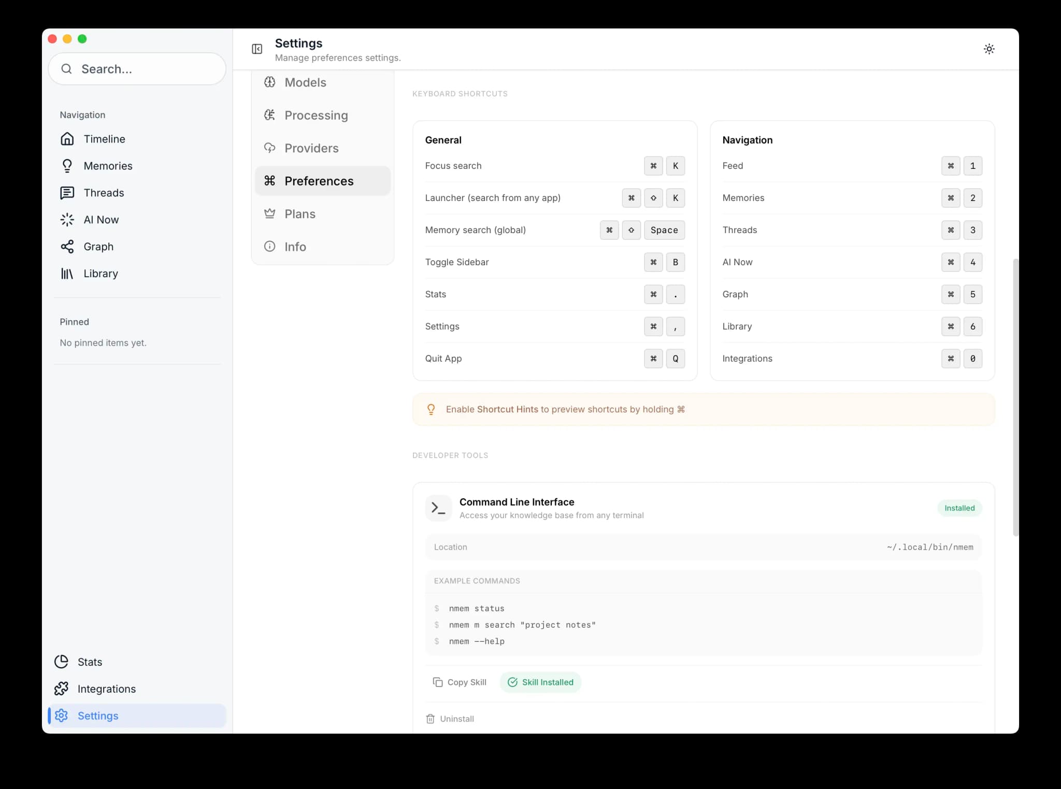Viewport: 1061px width, 789px height.
Task: Toggle light mode with the sun icon
Action: 989,49
